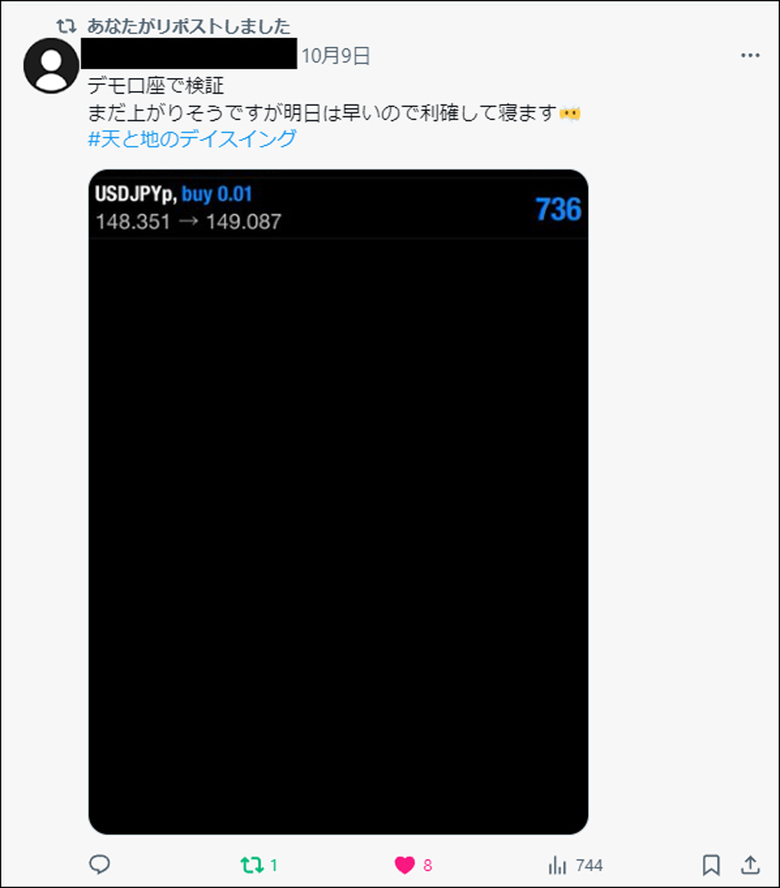
Task: Open view analytics bar chart icon
Action: click(558, 865)
